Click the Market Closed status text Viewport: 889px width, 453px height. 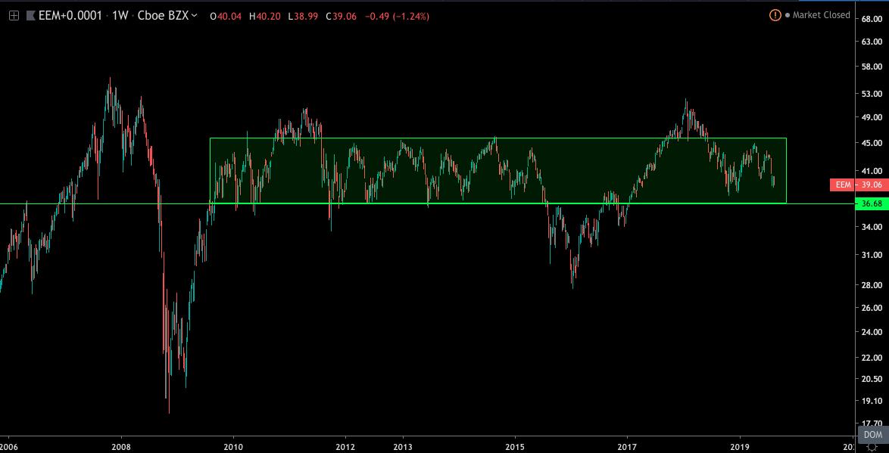tap(822, 15)
